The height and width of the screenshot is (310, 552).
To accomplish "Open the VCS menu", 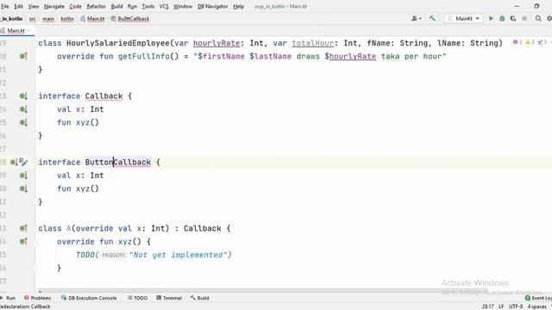I will tap(164, 6).
